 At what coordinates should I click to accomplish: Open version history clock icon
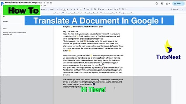point(157,3)
